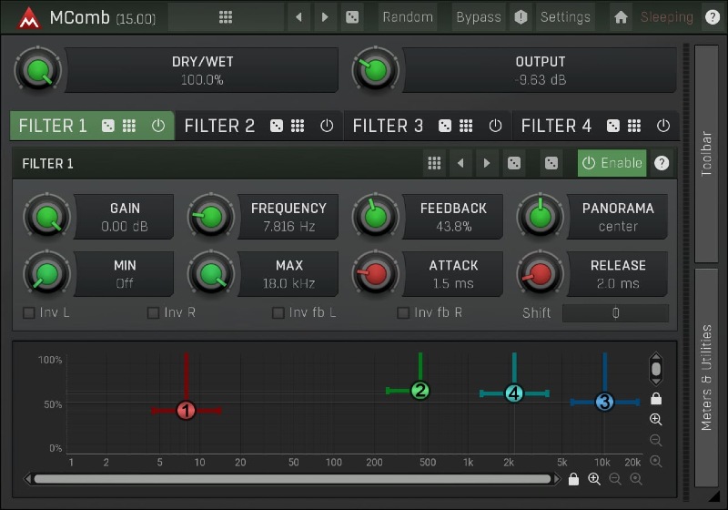The height and width of the screenshot is (510, 728).
Task: Click the Shift value field
Action: (615, 313)
